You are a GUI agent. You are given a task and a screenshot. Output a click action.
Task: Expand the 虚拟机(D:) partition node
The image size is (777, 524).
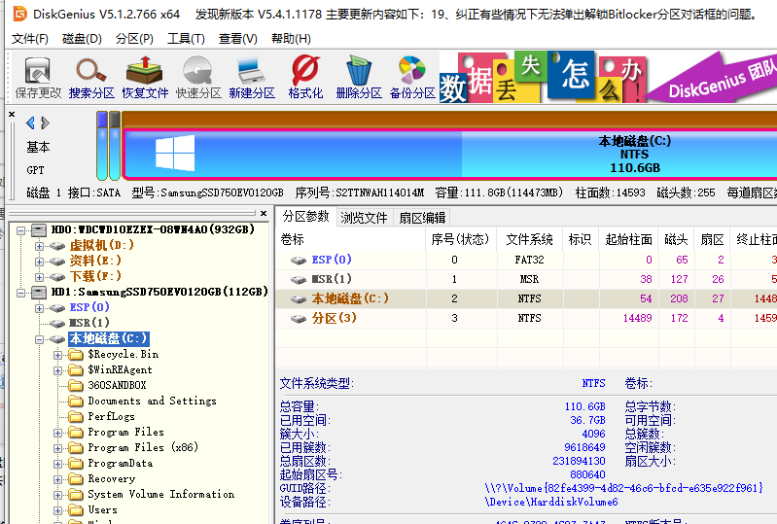click(39, 246)
